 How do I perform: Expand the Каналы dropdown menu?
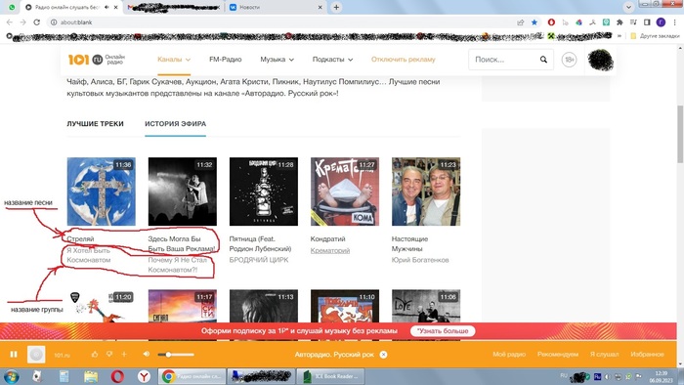tap(174, 60)
